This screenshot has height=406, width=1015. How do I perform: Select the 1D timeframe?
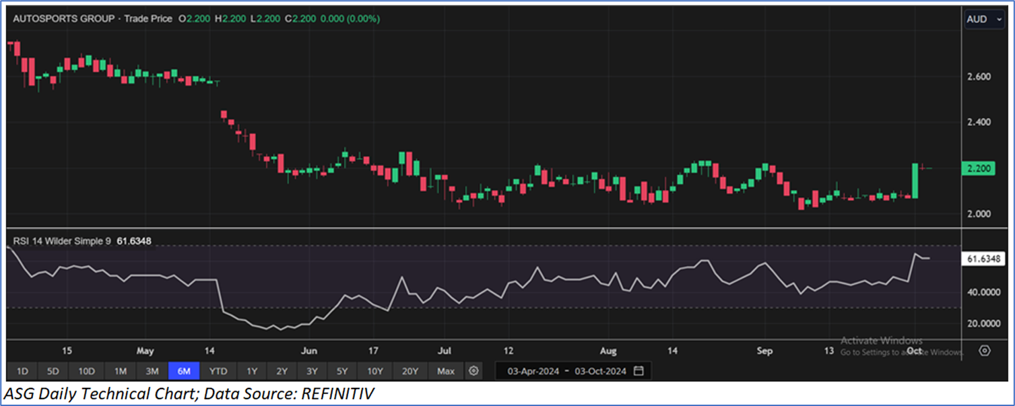click(22, 371)
